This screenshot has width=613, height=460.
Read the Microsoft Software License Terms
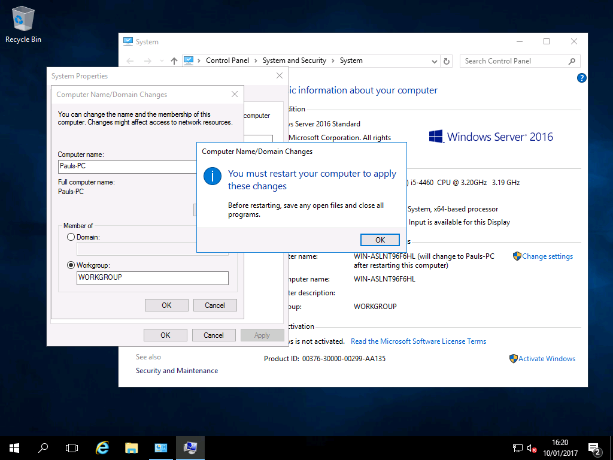(418, 341)
